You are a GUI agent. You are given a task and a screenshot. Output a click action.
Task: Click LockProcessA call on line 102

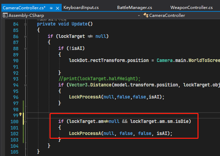coord(121,133)
